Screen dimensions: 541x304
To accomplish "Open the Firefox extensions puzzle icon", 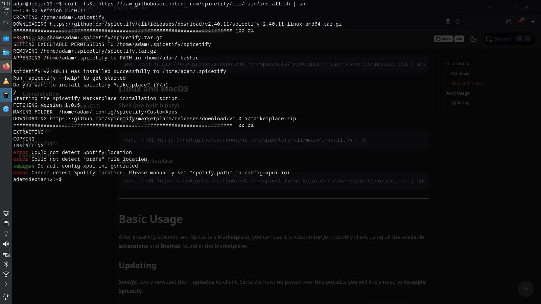I will [509, 22].
